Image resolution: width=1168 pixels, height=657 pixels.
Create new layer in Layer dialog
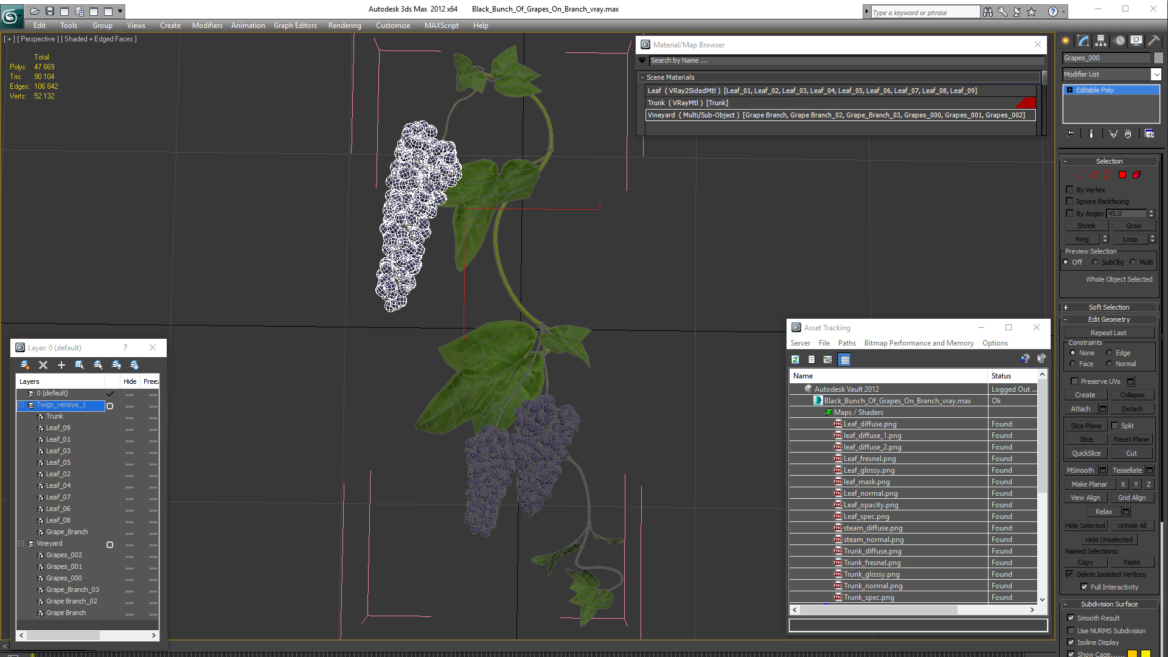point(25,365)
